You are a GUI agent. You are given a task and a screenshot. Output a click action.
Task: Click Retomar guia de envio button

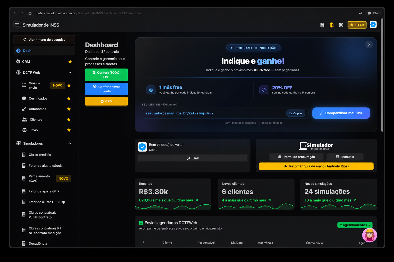(x=316, y=166)
